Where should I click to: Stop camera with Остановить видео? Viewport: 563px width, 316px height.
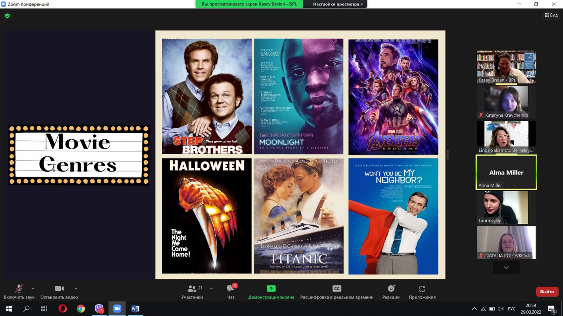(59, 292)
